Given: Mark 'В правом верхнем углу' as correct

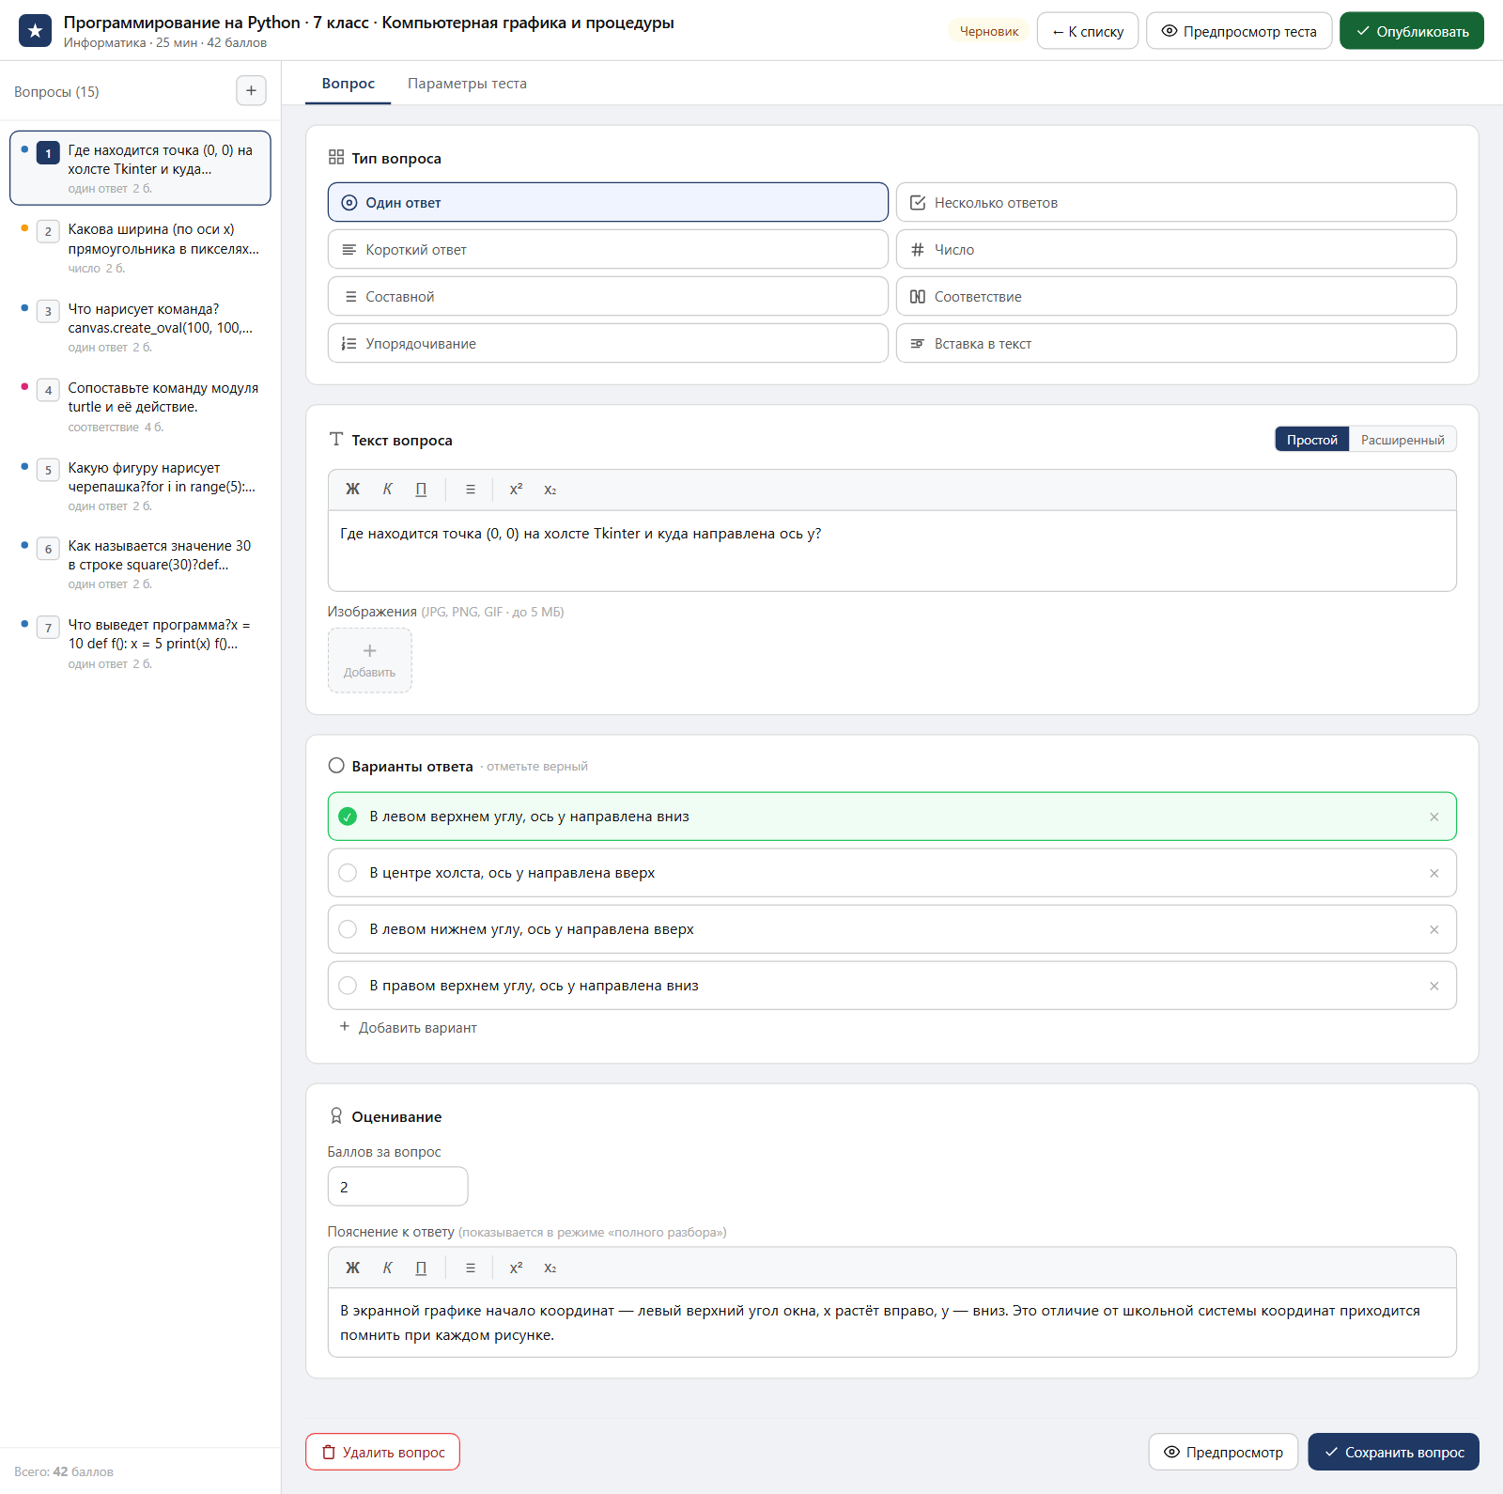Looking at the screenshot, I should [x=348, y=986].
